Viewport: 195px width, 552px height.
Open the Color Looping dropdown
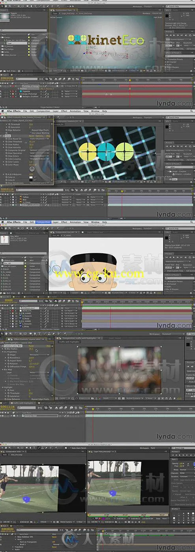39,158
